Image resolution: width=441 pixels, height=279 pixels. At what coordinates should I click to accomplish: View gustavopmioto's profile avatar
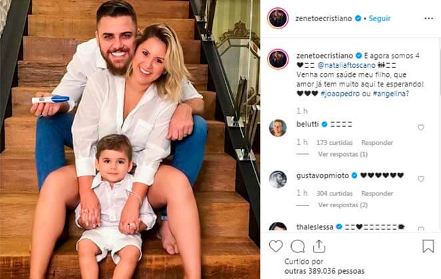coord(278,179)
